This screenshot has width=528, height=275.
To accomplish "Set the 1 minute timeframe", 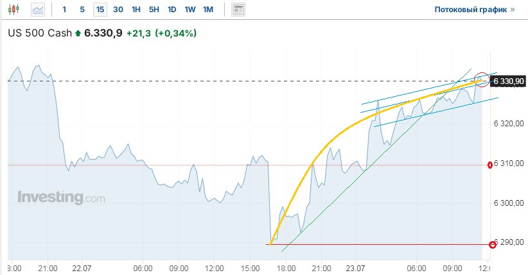I will 64,10.
